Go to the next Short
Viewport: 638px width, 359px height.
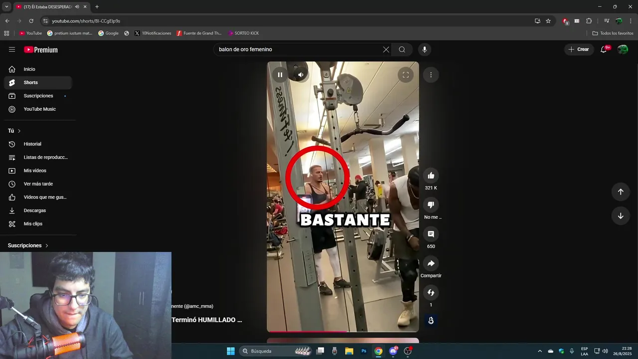[x=621, y=216]
